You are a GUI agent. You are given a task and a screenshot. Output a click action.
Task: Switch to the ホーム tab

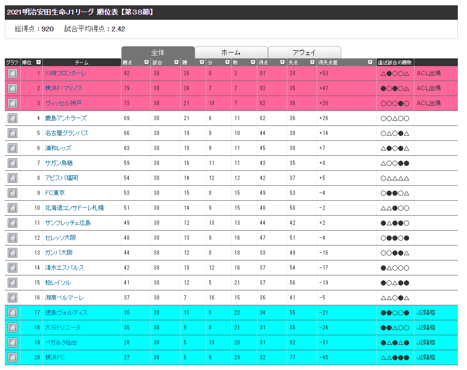pyautogui.click(x=231, y=53)
